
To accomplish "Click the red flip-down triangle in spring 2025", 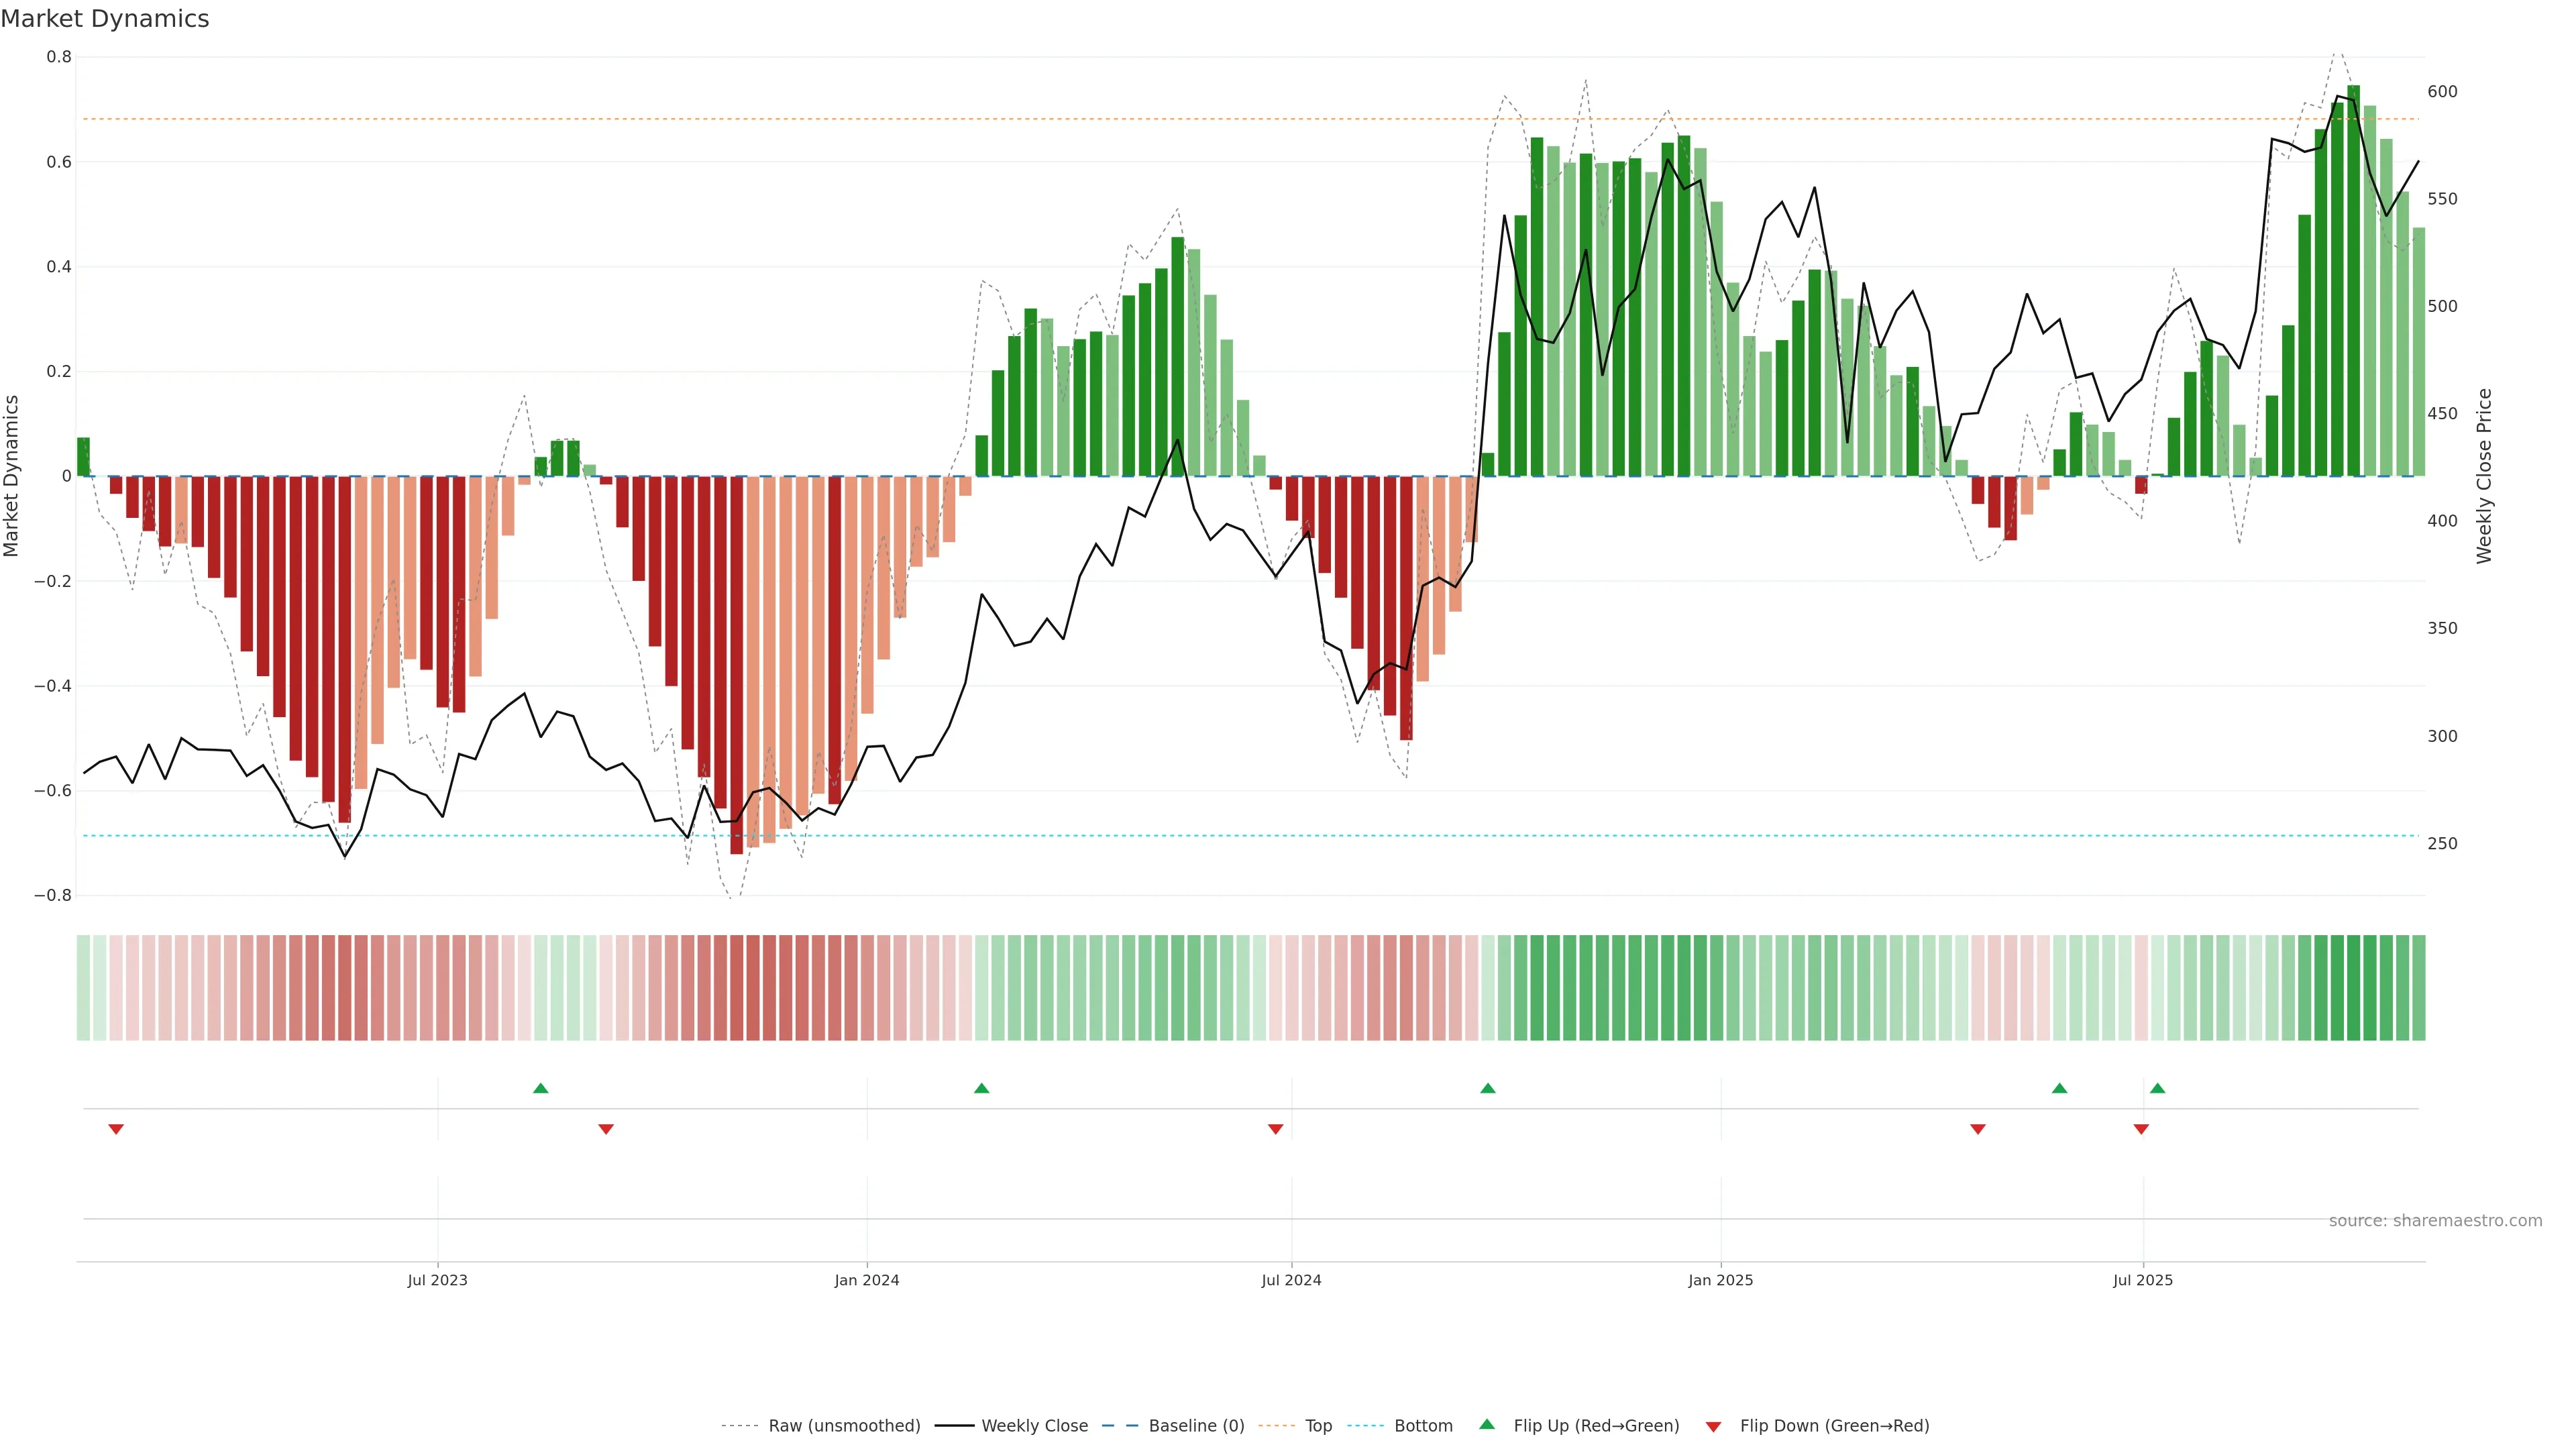I will click(1977, 1129).
